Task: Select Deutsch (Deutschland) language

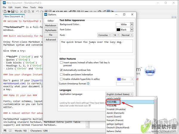Action: tap(130, 127)
